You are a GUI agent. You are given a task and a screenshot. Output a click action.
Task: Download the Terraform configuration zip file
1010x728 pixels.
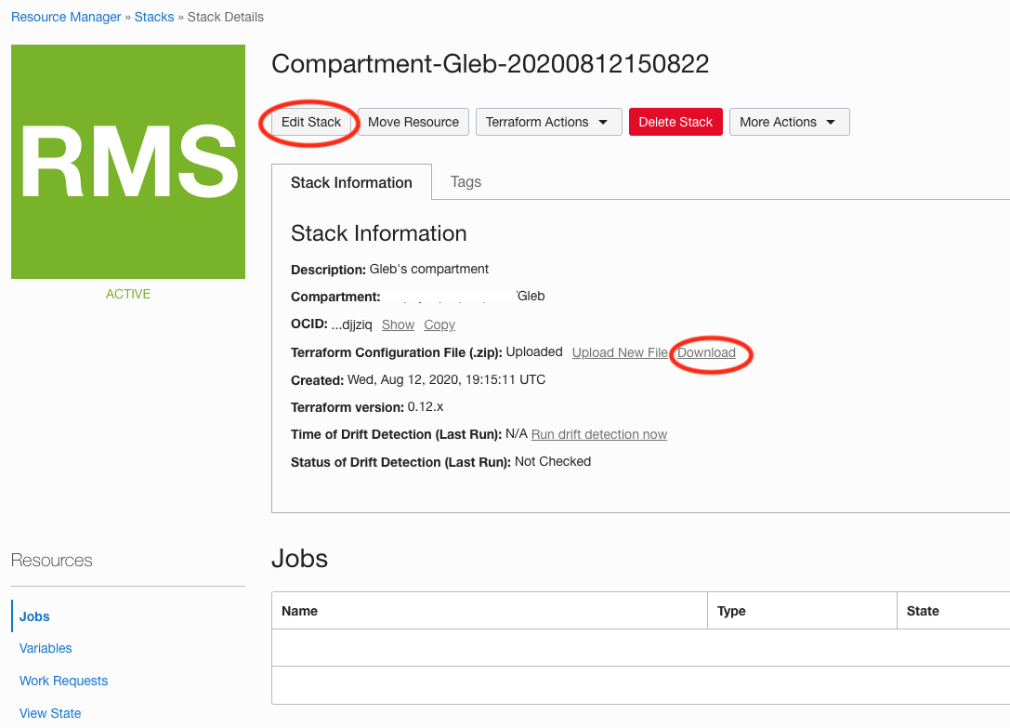click(708, 352)
